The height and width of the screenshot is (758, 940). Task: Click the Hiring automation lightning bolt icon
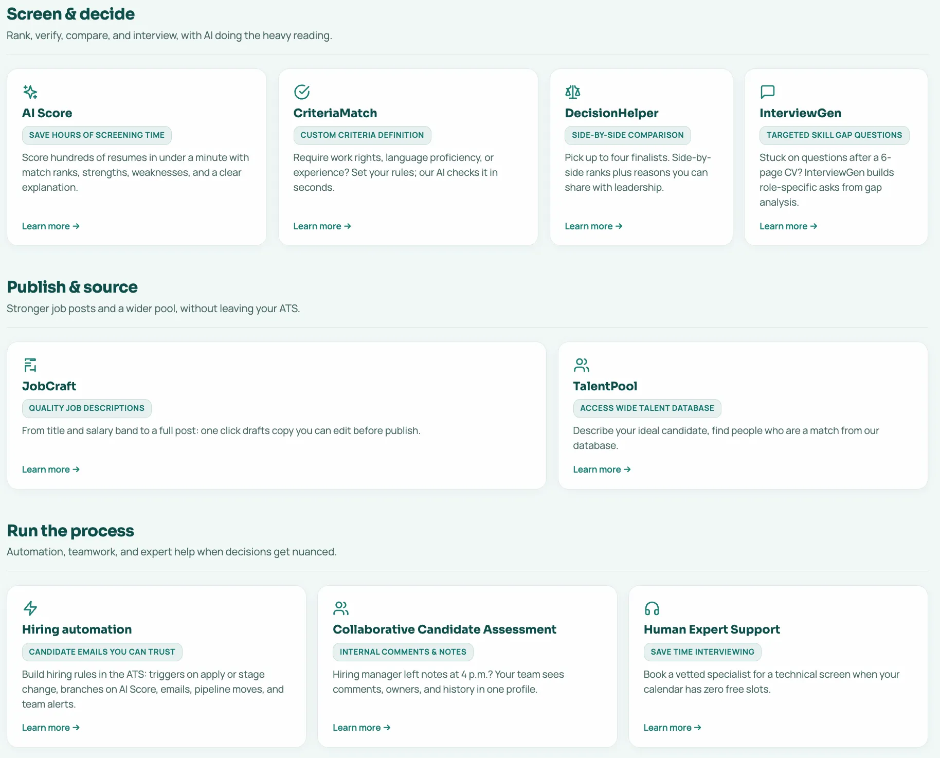(30, 608)
